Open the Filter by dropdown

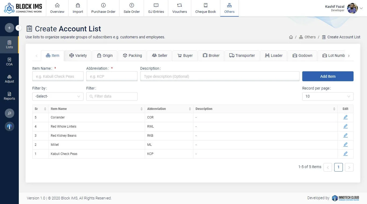(58, 96)
